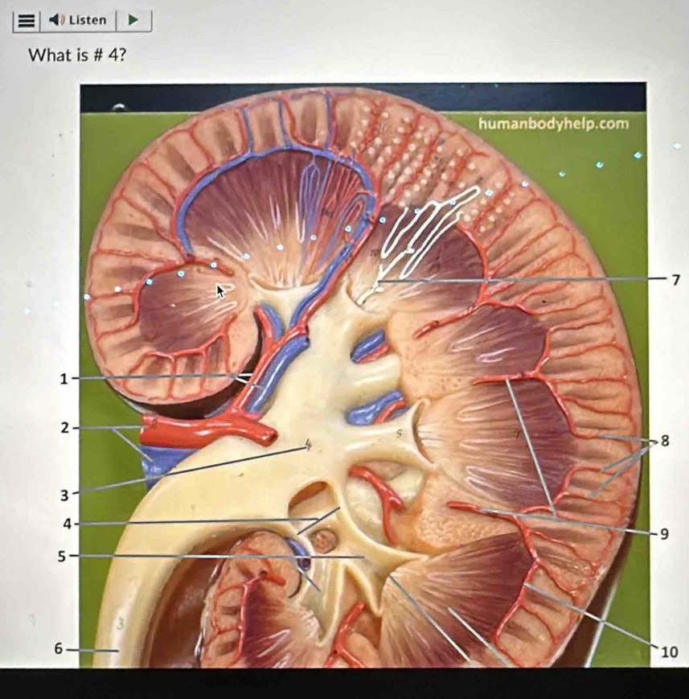This screenshot has height=699, width=689.
Task: Click the small handwritten 4 on the renal pelvis
Action: coord(306,446)
